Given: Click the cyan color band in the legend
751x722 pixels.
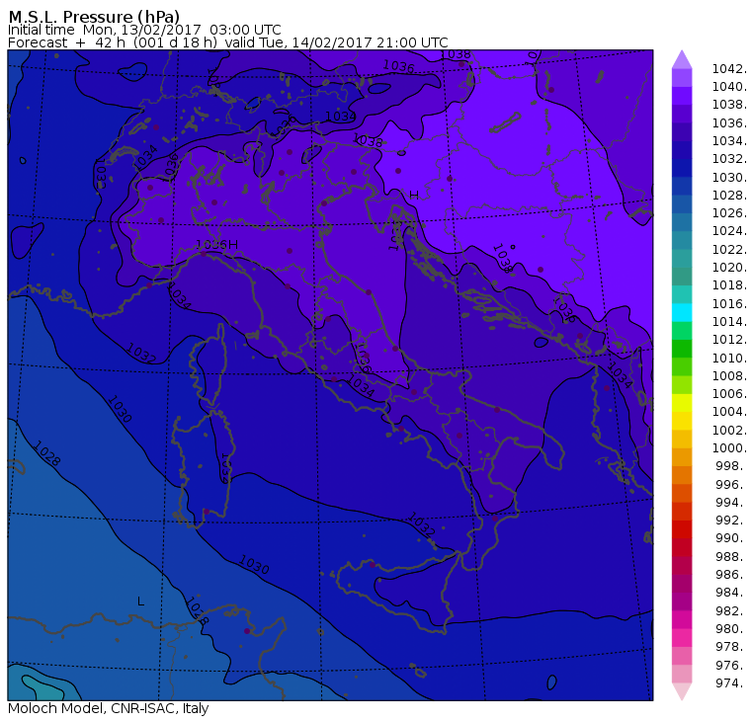Looking at the screenshot, I should [682, 313].
